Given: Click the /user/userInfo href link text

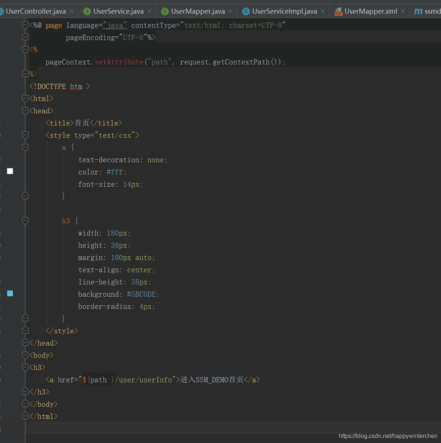Looking at the screenshot, I should tap(143, 380).
